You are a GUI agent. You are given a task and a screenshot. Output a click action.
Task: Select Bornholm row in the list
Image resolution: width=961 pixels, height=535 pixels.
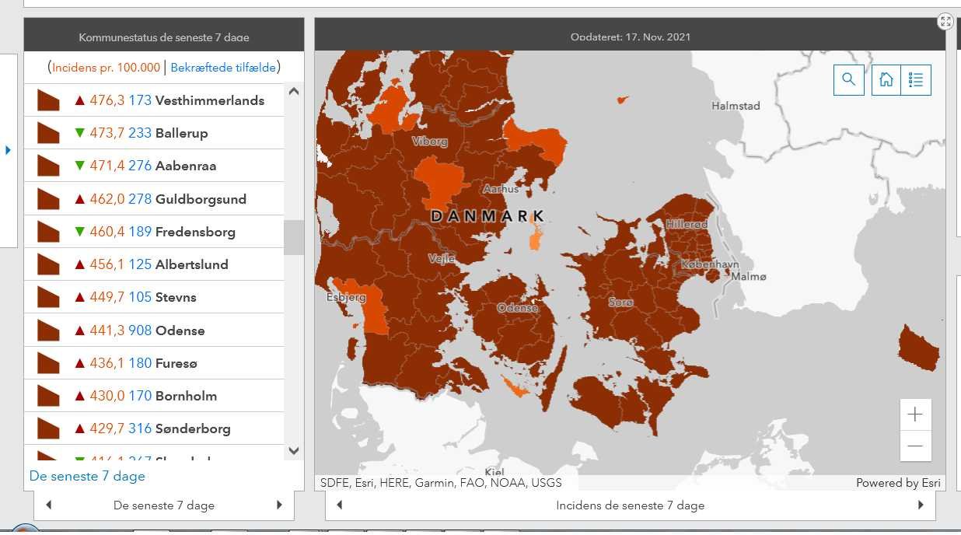186,396
